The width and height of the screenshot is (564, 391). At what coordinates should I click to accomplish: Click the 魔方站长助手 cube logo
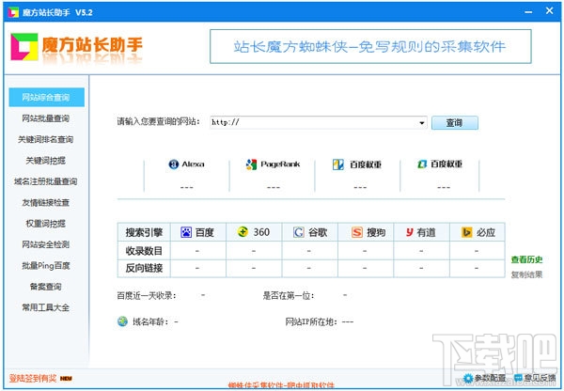(24, 47)
